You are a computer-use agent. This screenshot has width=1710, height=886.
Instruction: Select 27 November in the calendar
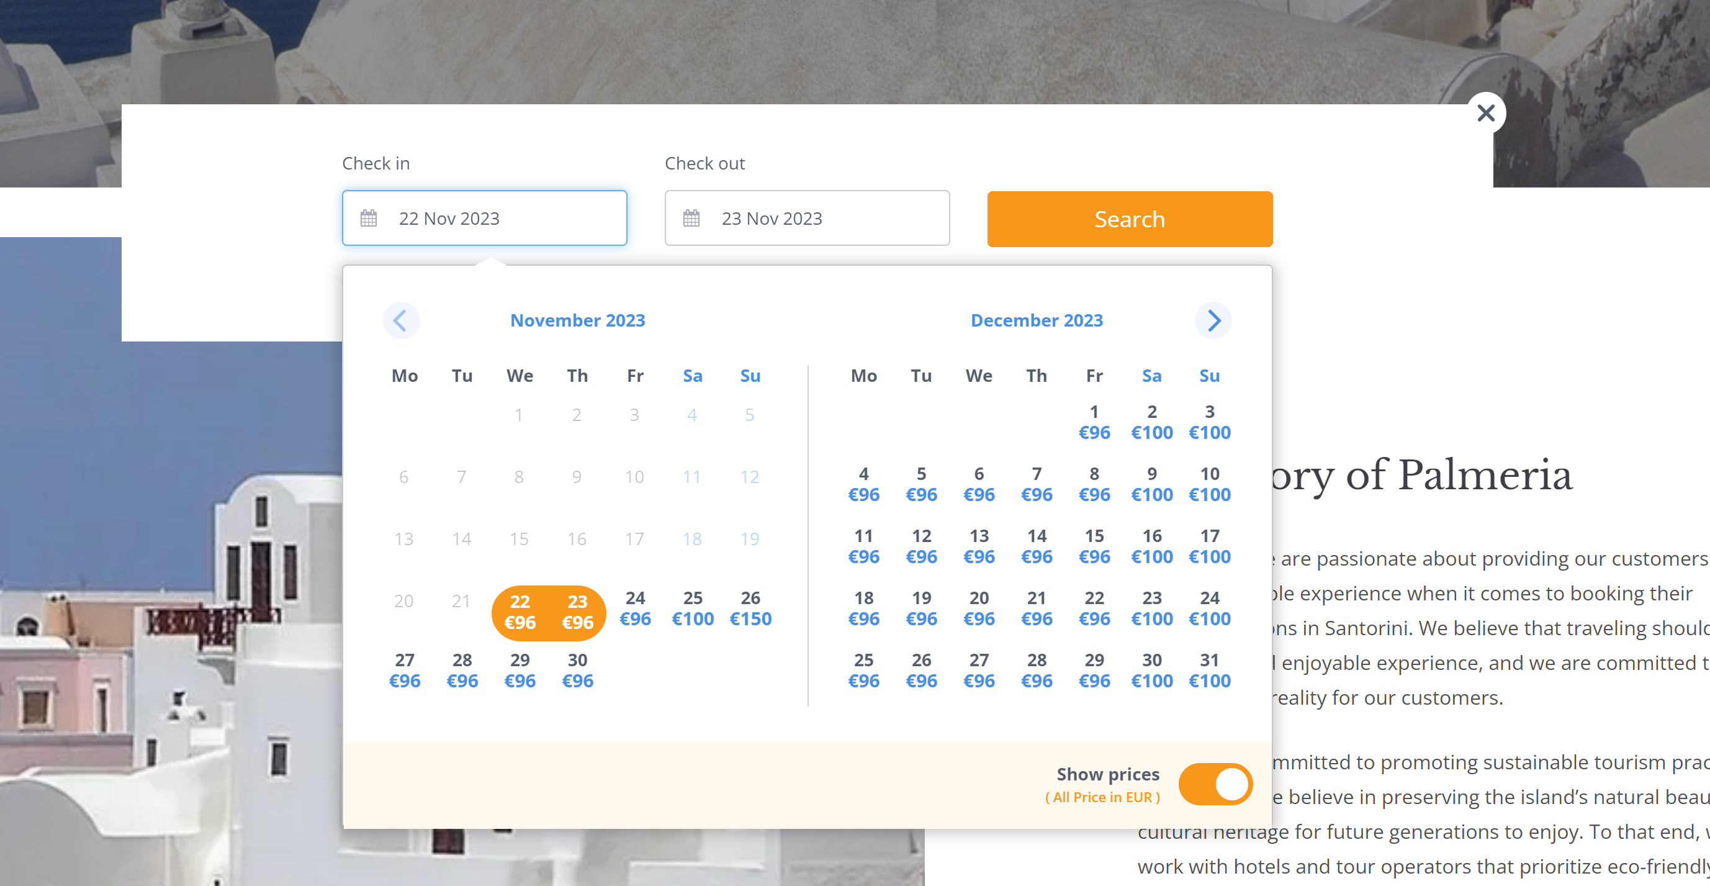click(404, 670)
